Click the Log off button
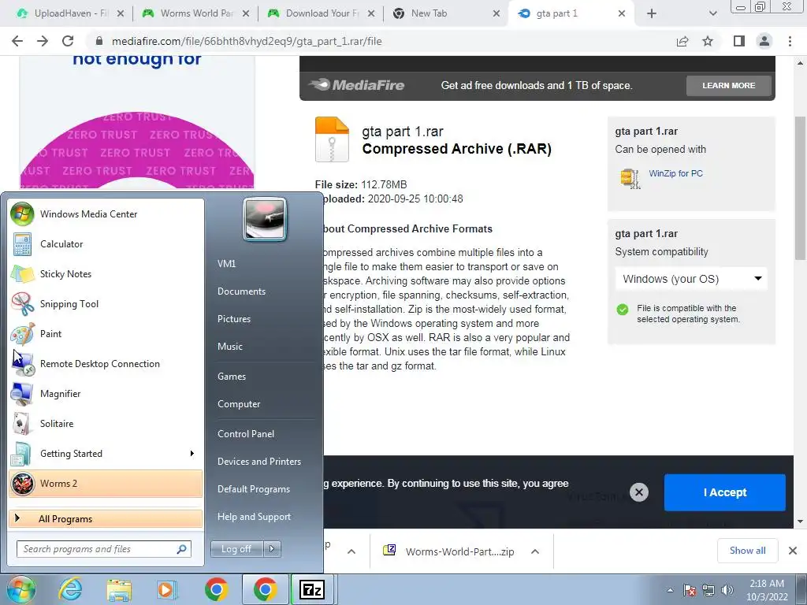Screen dimensions: 807x605 [x=236, y=549]
